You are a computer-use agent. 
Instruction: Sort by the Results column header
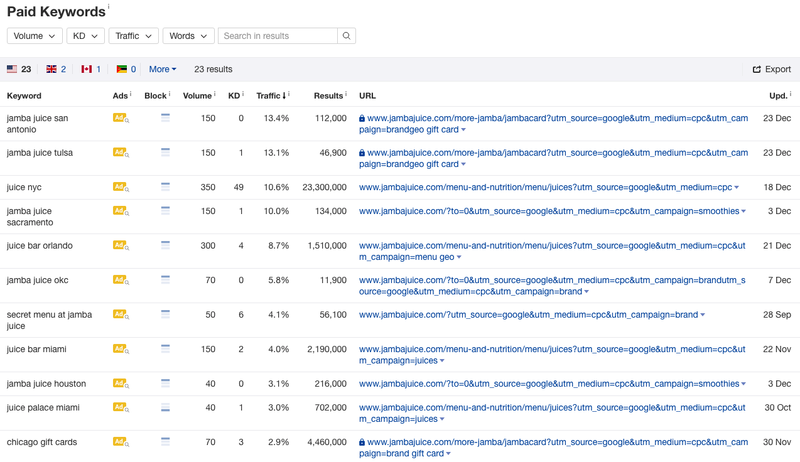(x=328, y=95)
